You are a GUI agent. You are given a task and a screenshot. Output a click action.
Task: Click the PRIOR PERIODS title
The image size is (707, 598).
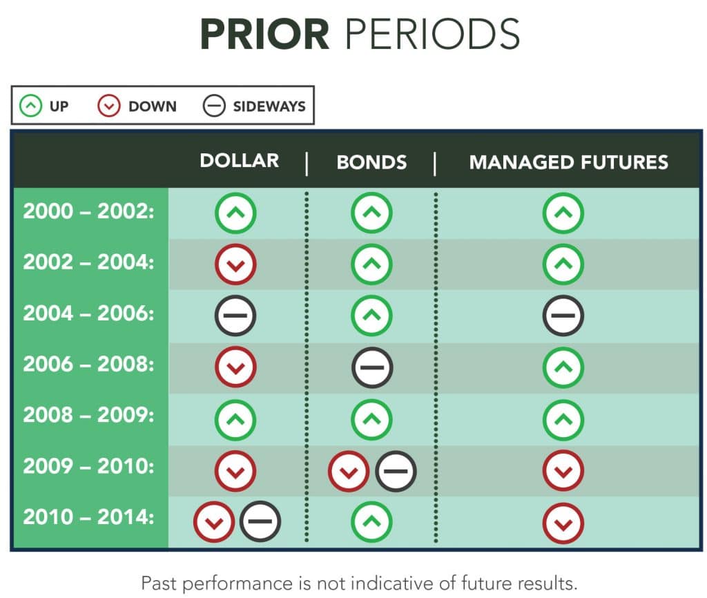[360, 34]
